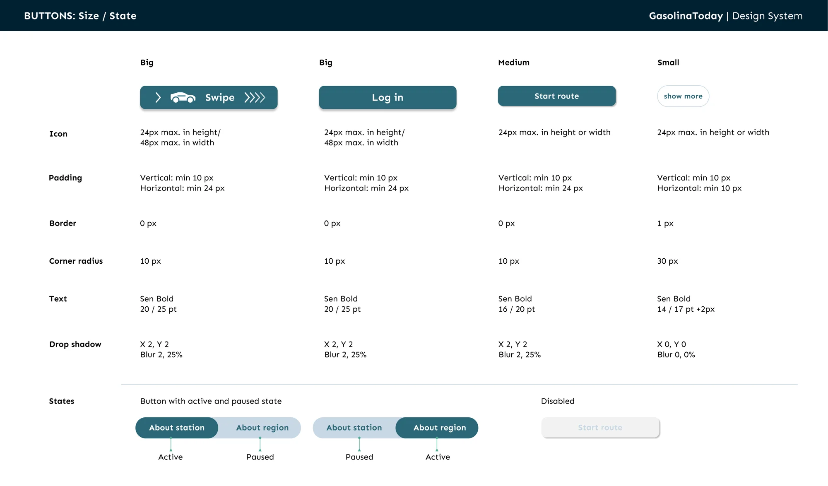Click the disabled Start route button

tap(600, 428)
